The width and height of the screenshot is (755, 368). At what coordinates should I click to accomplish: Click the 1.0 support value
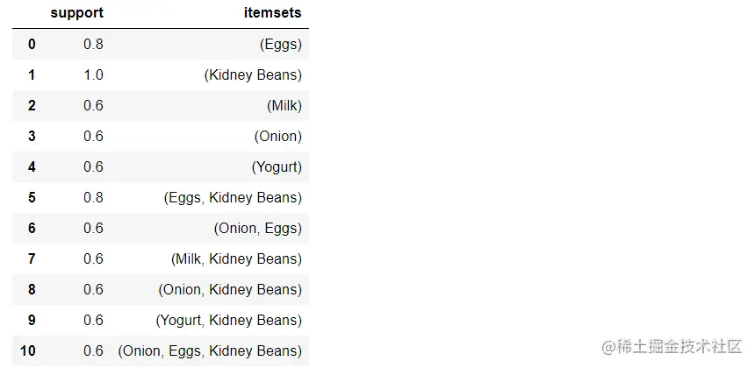click(93, 74)
